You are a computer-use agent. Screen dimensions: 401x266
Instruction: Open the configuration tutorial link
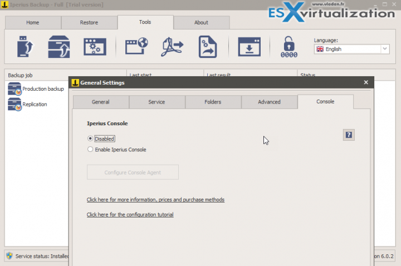point(130,215)
